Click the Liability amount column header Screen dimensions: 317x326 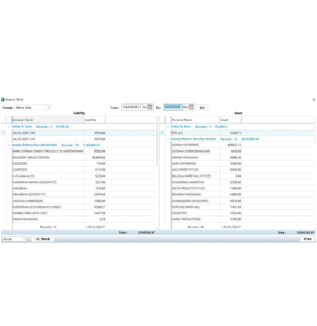[95, 120]
